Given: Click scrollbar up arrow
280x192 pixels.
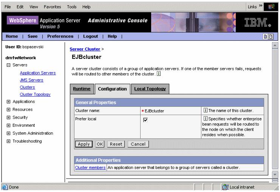Looking at the screenshot, I should click(x=275, y=45).
